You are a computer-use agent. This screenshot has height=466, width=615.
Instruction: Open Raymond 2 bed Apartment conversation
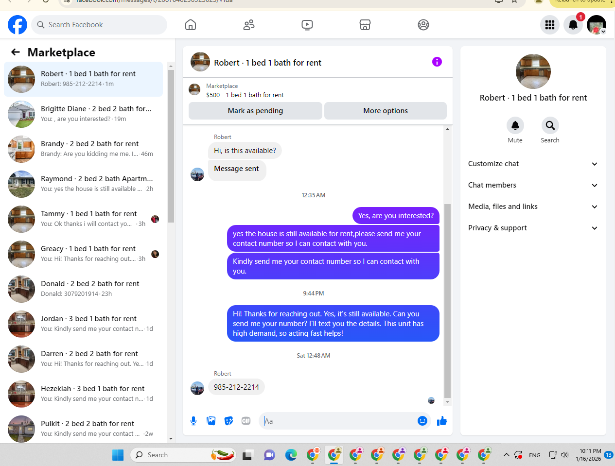[x=83, y=184]
